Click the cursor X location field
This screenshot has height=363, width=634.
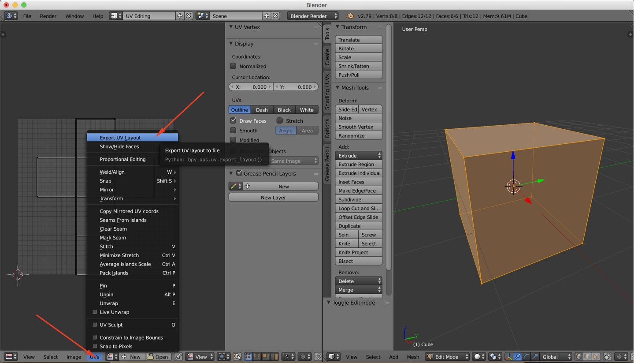tap(251, 87)
